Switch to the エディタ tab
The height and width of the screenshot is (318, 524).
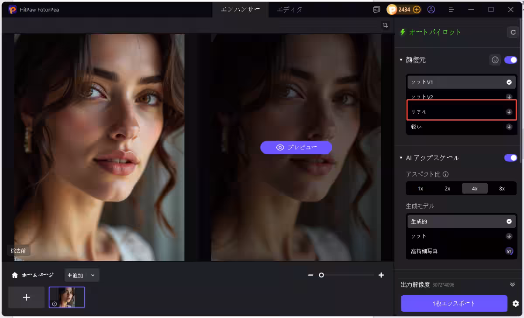pyautogui.click(x=290, y=10)
